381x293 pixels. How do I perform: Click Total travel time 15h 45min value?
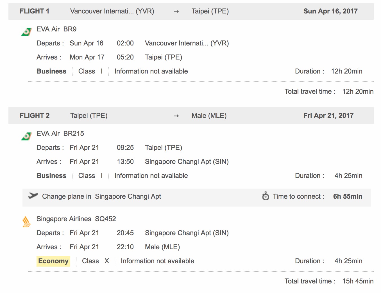pyautogui.click(x=358, y=281)
